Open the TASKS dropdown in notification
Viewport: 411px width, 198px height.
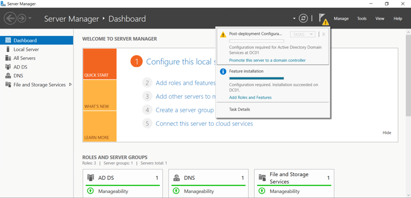click(x=303, y=34)
